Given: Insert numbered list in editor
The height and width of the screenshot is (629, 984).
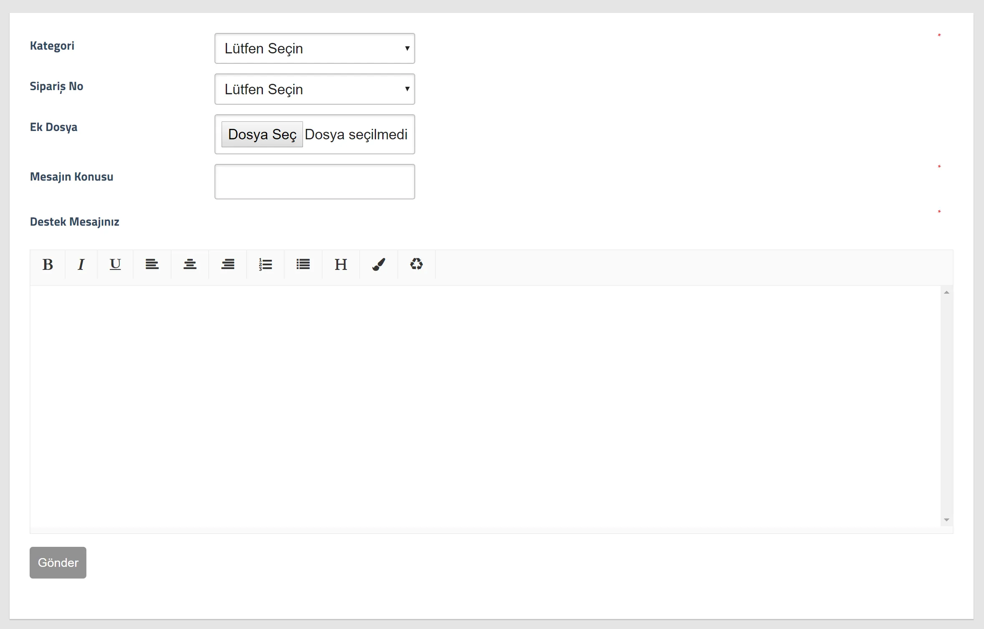Looking at the screenshot, I should 265,264.
